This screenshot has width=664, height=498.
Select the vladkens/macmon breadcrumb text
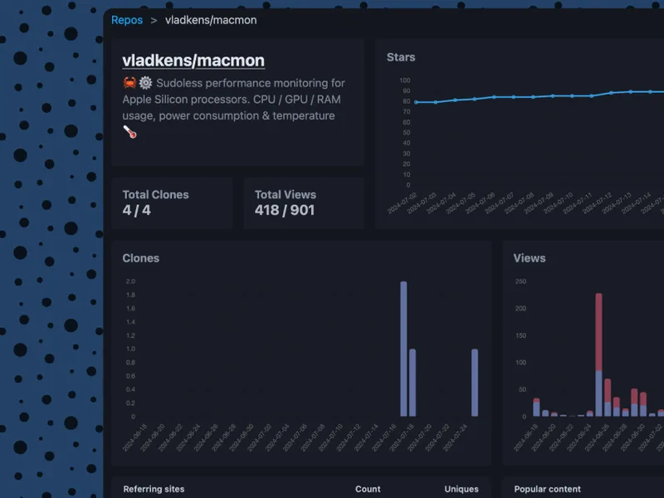coord(211,20)
